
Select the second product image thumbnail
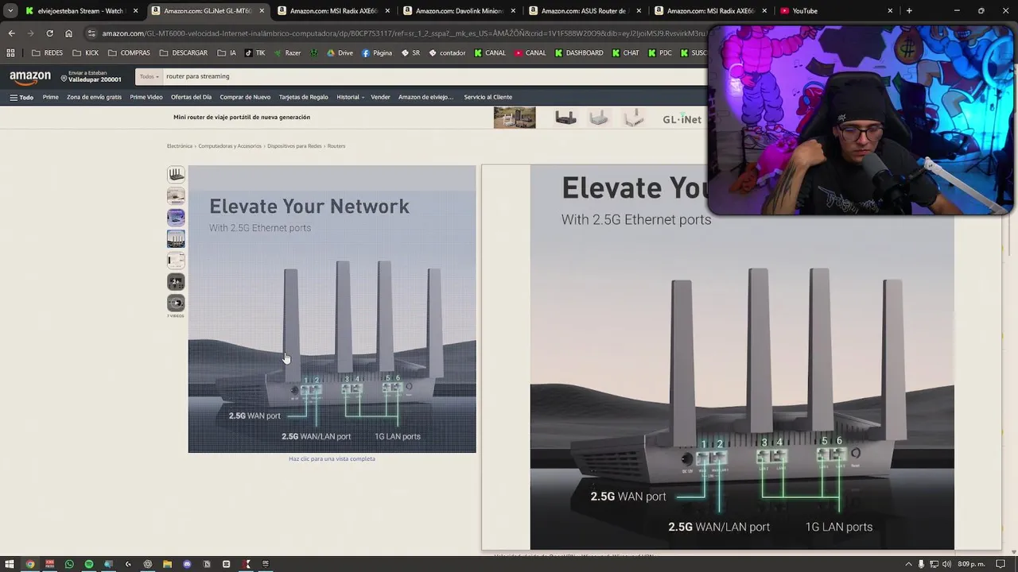pyautogui.click(x=176, y=195)
